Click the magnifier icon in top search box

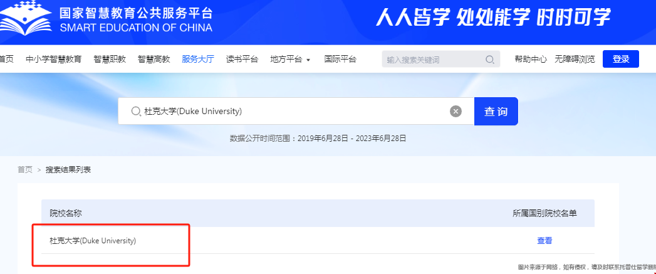tap(489, 60)
